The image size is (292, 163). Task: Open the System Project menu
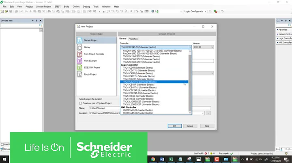click(x=43, y=6)
